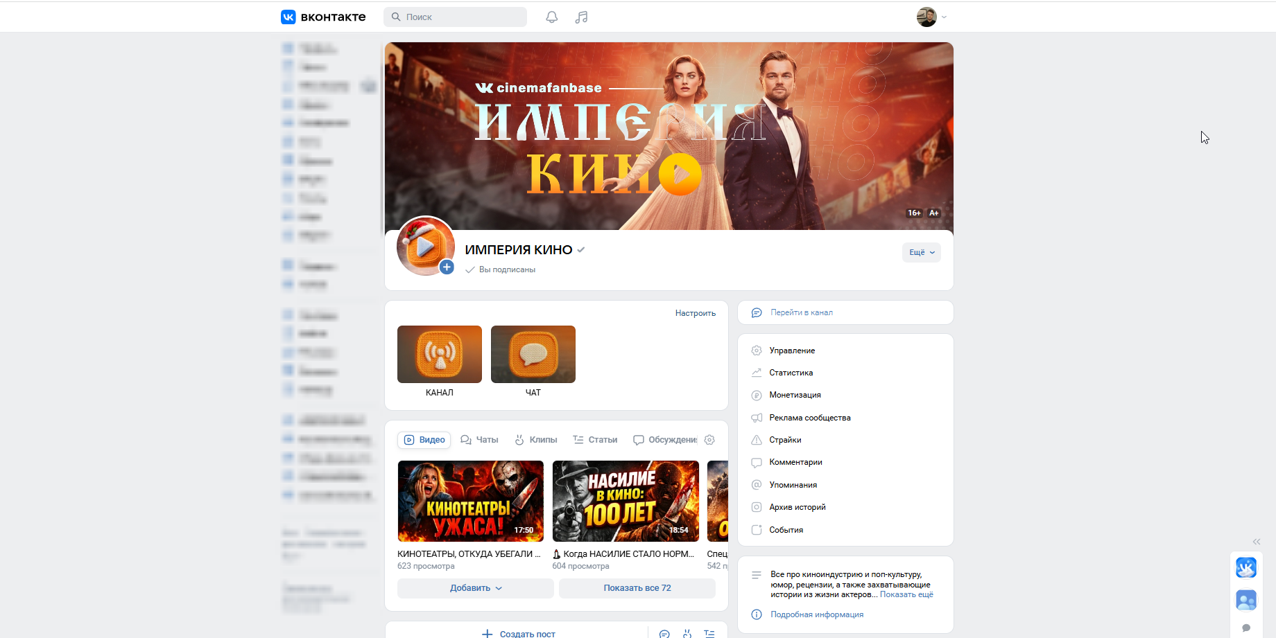Switch to the Чаты tab
Image resolution: width=1276 pixels, height=638 pixels.
point(479,440)
